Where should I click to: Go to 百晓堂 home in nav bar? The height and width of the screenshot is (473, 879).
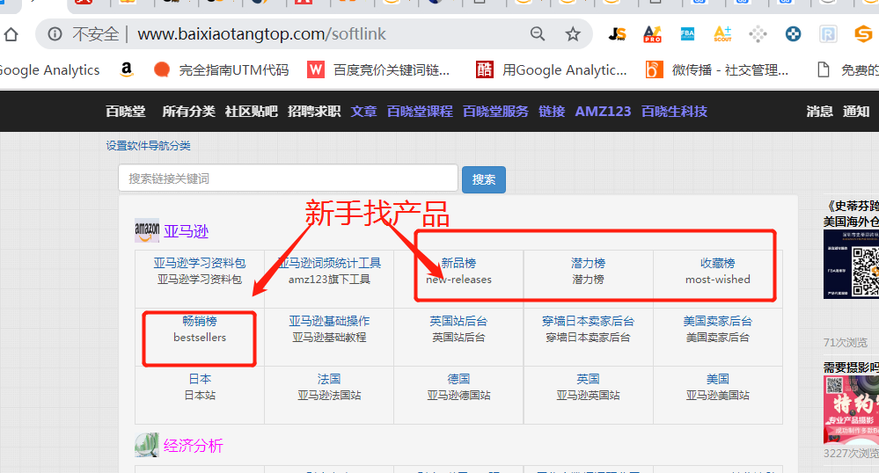[x=126, y=112]
